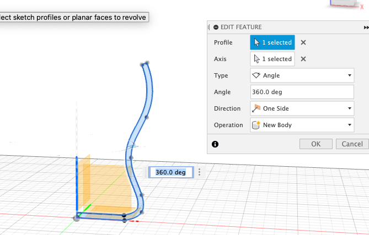This screenshot has width=369, height=235.
Task: Click the drag grip of the Edit Feature panel
Action: (x=208, y=27)
